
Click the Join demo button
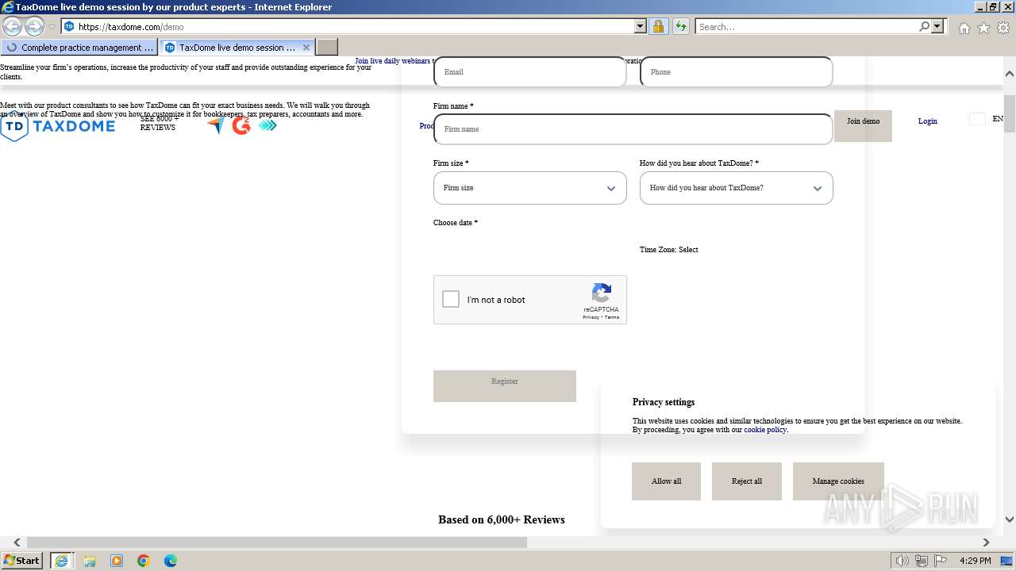pyautogui.click(x=863, y=126)
